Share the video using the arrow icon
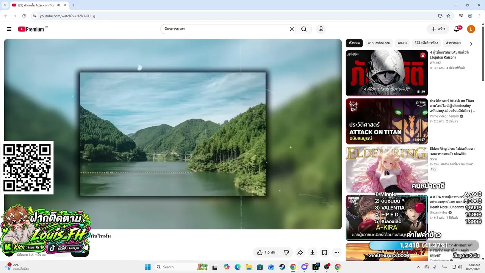Viewport: 485px width, 273px height. coord(300,253)
